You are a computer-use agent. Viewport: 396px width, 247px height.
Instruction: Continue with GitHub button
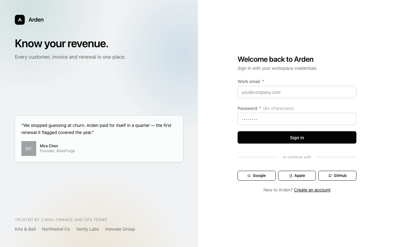[337, 176]
